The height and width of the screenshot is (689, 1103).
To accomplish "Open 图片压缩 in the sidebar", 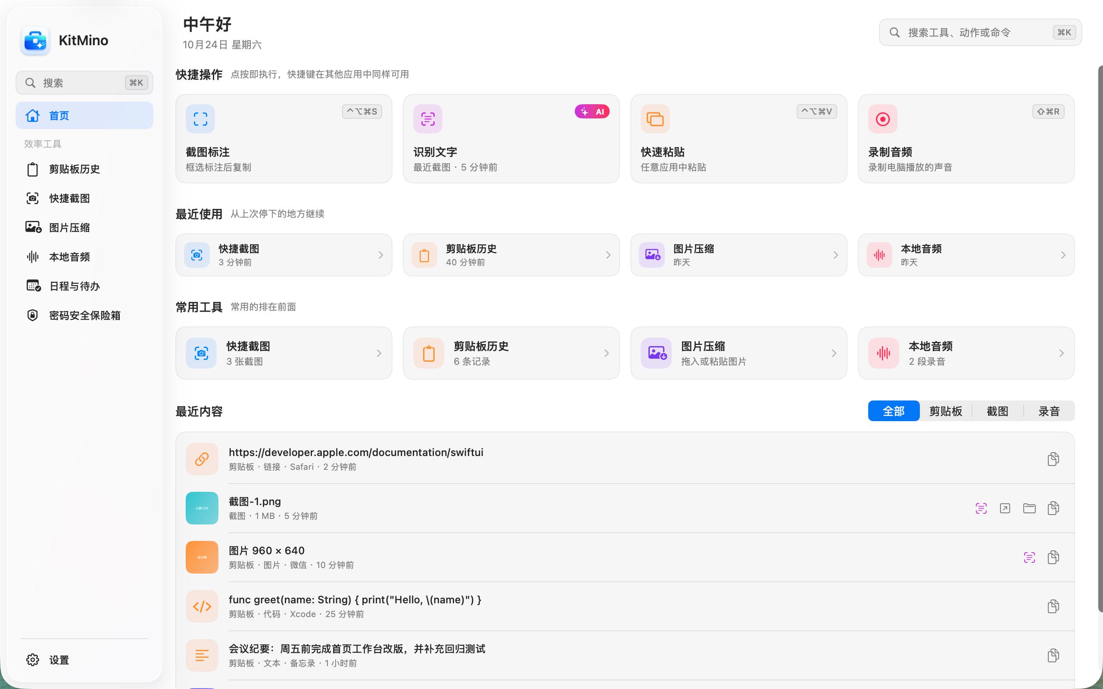I will point(84,227).
